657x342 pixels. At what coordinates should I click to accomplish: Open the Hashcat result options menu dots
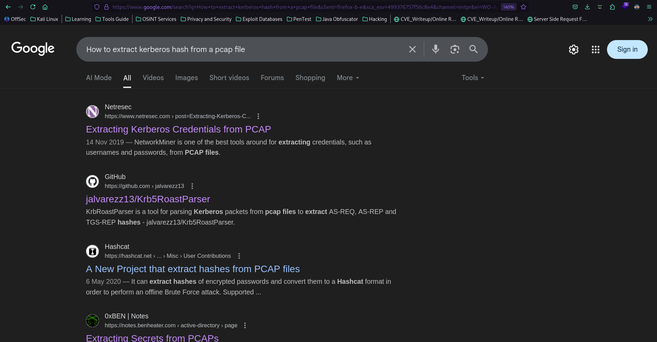pyautogui.click(x=239, y=256)
